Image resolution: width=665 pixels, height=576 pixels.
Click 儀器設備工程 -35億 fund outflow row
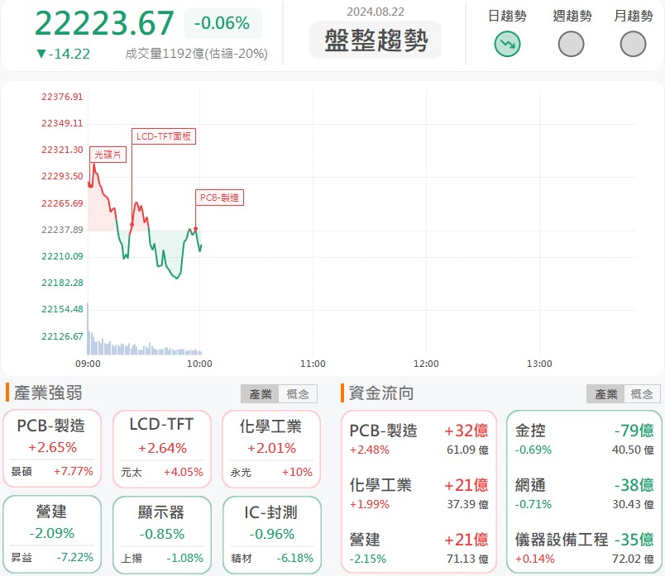(584, 548)
